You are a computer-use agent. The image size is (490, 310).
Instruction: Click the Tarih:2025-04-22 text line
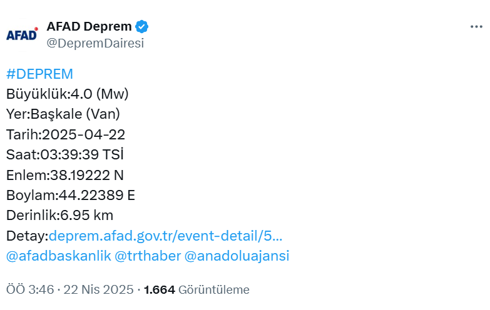click(x=66, y=134)
